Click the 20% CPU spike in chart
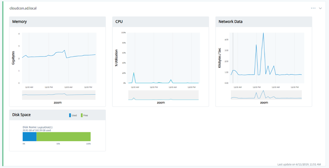 coord(134,73)
